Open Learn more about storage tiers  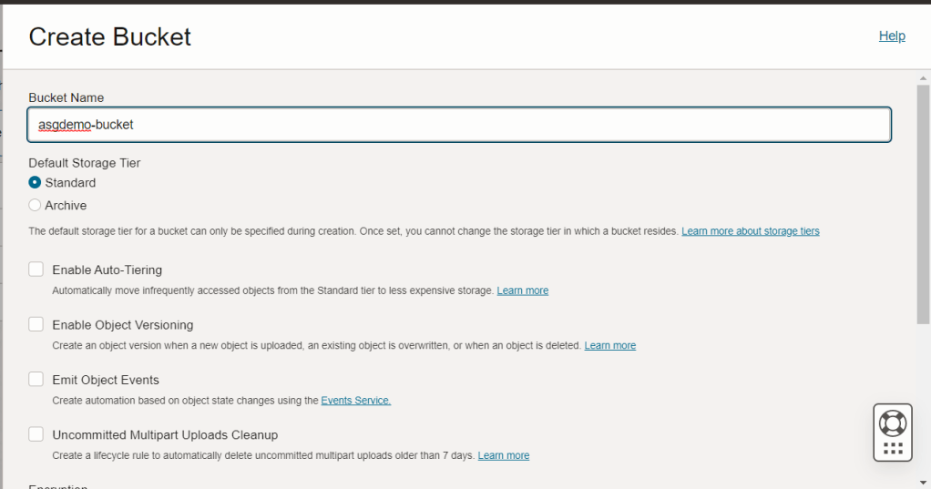[750, 231]
